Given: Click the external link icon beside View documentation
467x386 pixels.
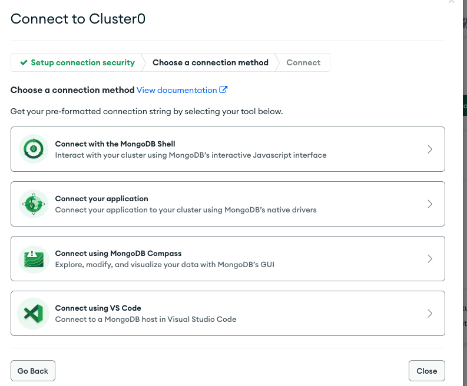Looking at the screenshot, I should [223, 89].
